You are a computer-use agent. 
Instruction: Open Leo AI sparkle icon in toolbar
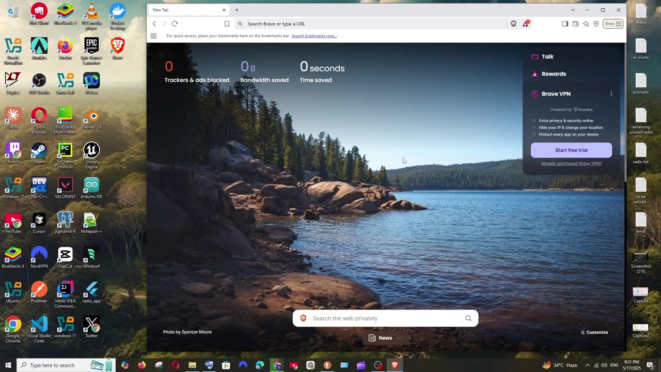pos(586,24)
